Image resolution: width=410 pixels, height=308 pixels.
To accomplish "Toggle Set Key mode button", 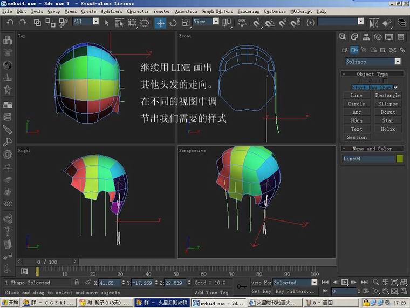I will pyautogui.click(x=261, y=291).
